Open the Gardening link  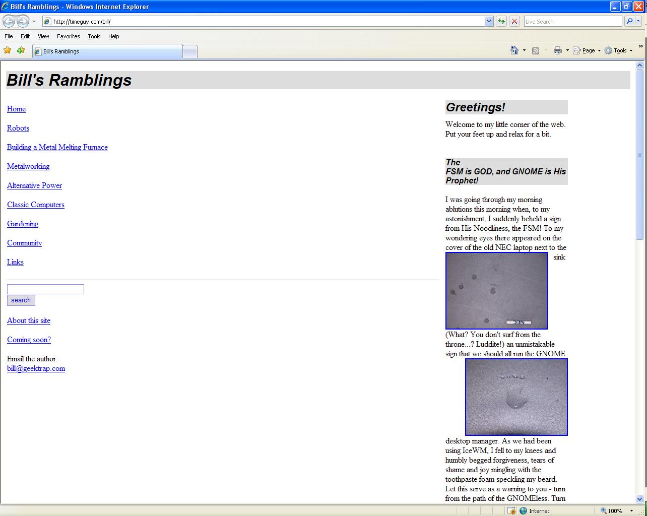23,224
